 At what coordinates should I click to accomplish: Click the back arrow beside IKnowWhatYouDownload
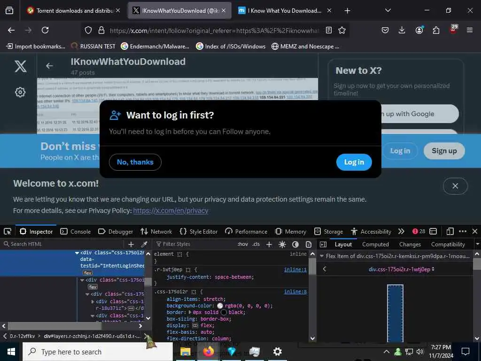[49, 66]
